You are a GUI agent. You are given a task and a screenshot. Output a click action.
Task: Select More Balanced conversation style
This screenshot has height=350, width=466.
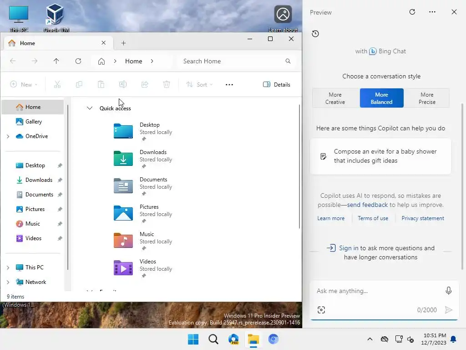tap(382, 98)
